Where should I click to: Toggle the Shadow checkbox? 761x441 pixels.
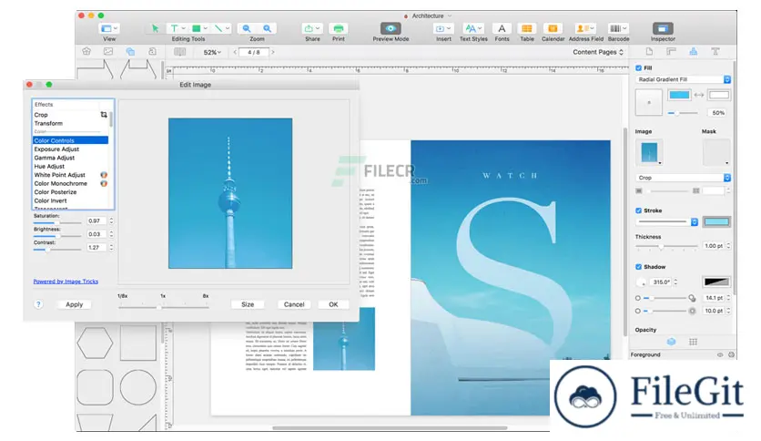(x=639, y=267)
